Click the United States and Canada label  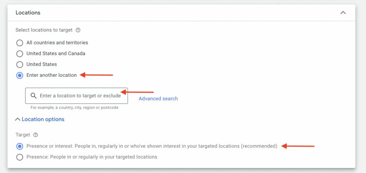[56, 53]
